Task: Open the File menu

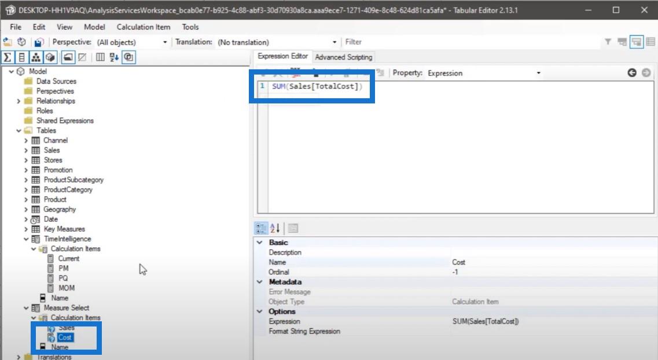Action: (x=16, y=27)
